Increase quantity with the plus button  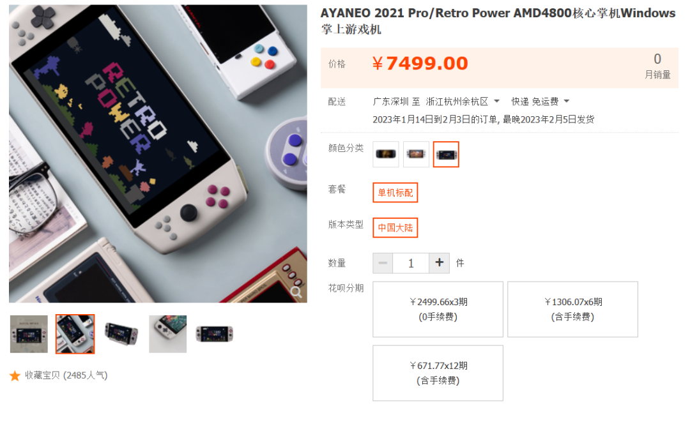(x=439, y=263)
